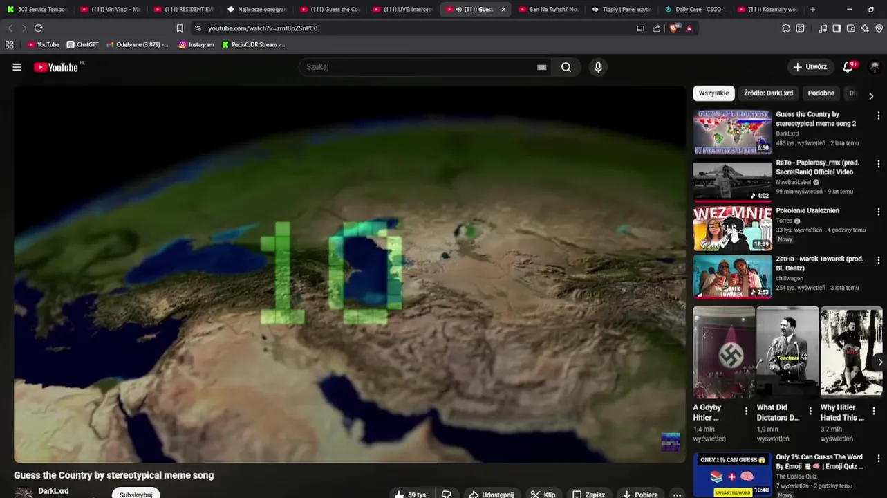
Task: Click the magnifier search button
Action: tap(566, 67)
